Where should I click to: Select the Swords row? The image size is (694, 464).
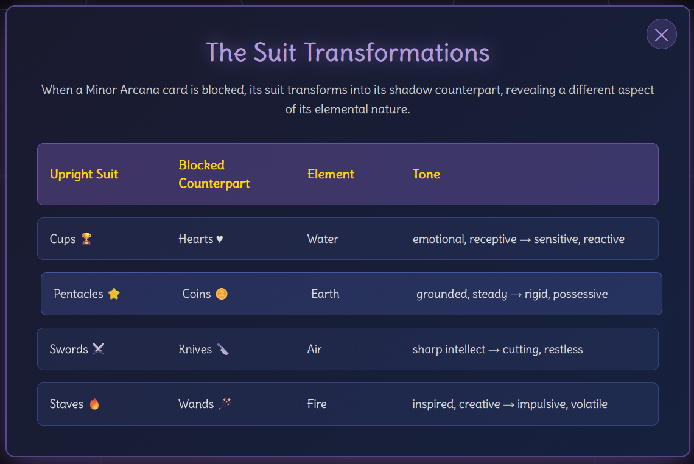[x=348, y=349]
